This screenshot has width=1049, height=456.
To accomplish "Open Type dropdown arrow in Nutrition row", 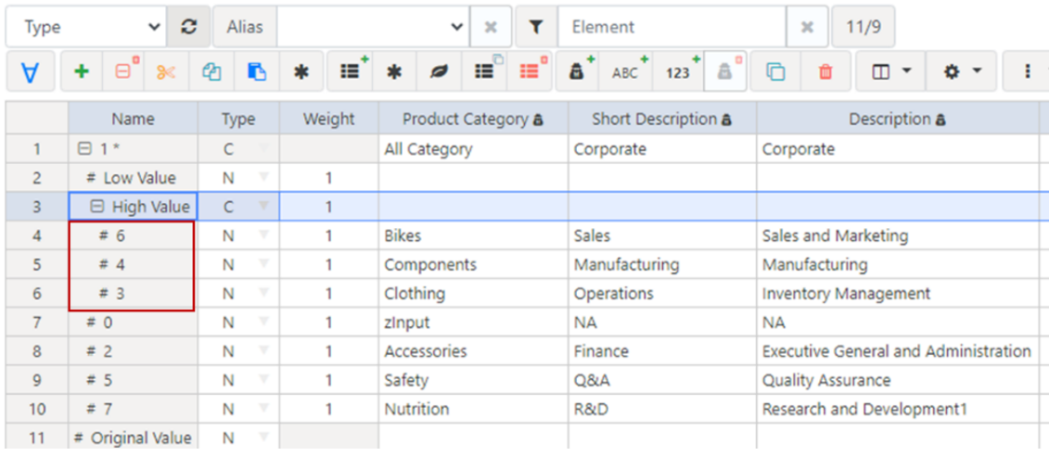I will pyautogui.click(x=263, y=408).
